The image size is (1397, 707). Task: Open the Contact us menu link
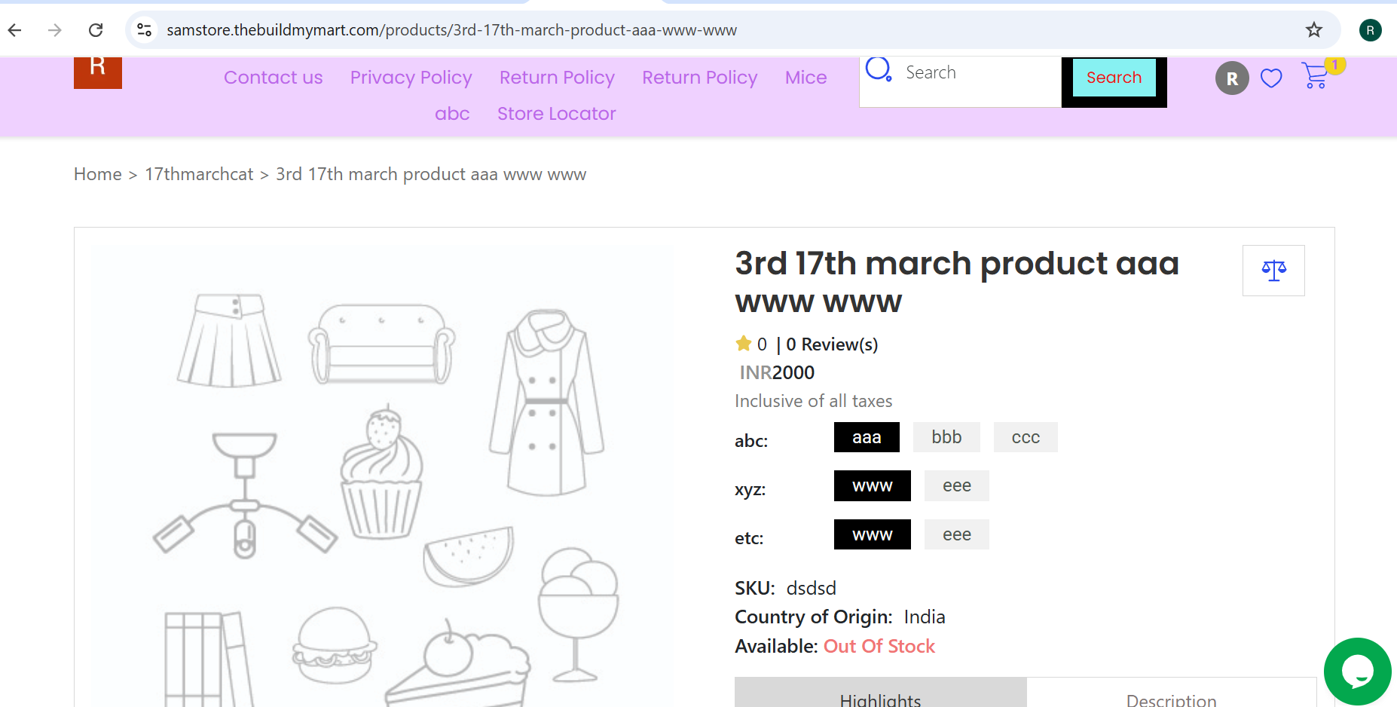pos(274,78)
